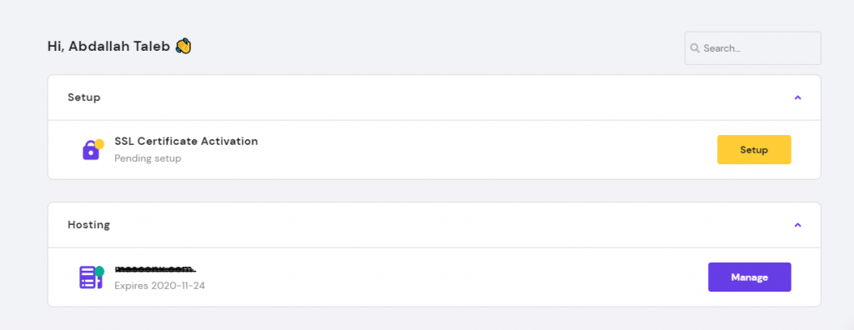The height and width of the screenshot is (330, 854).
Task: Click the Hosting section header title
Action: pyautogui.click(x=88, y=224)
